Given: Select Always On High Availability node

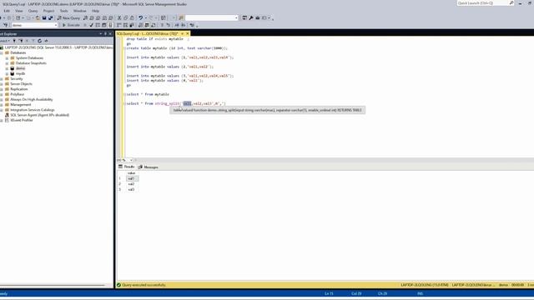Looking at the screenshot, I should click(x=32, y=100).
